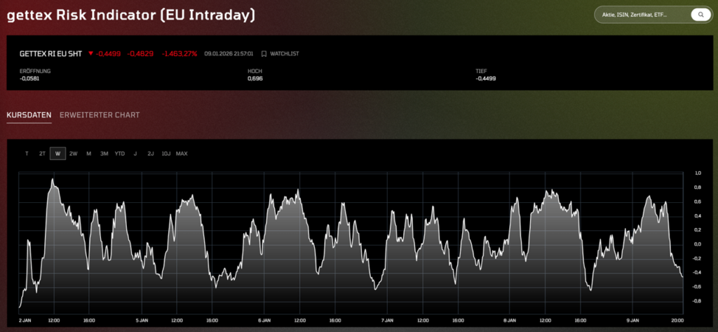The image size is (718, 332).
Task: Show the 2J two-year chart range
Action: 150,154
